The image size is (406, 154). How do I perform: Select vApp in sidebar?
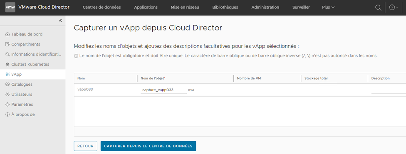click(x=32, y=75)
